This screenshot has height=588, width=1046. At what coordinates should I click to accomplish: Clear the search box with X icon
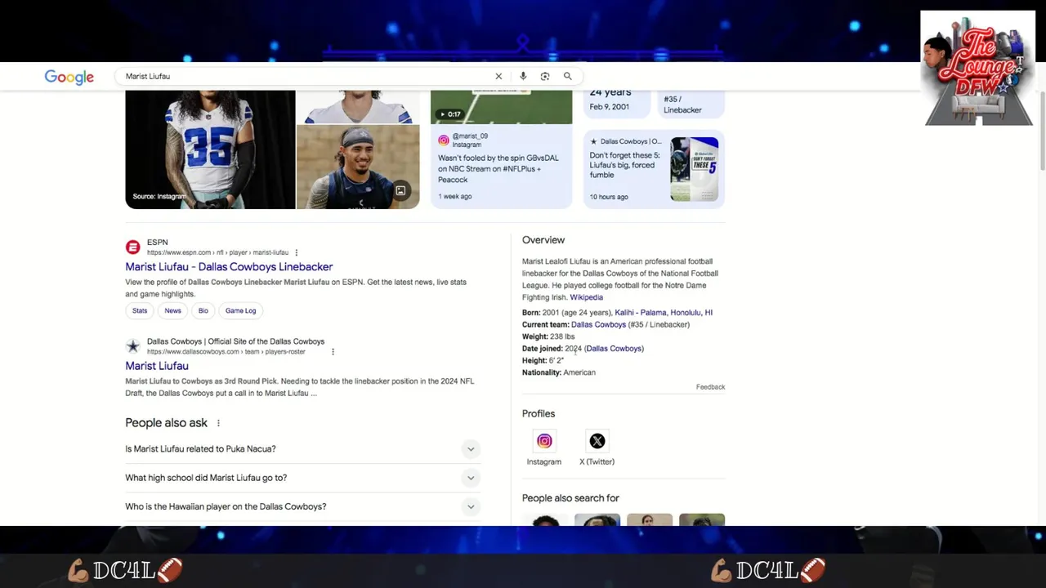tap(498, 76)
